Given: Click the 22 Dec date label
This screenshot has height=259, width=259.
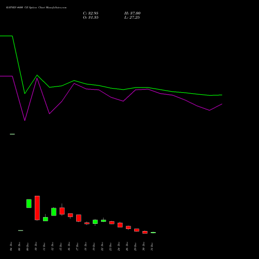Looking at the screenshot, I should pyautogui.click(x=103, y=247).
